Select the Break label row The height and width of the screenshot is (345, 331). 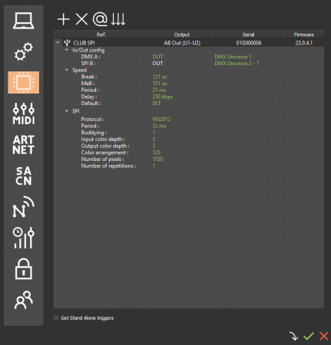pos(89,77)
